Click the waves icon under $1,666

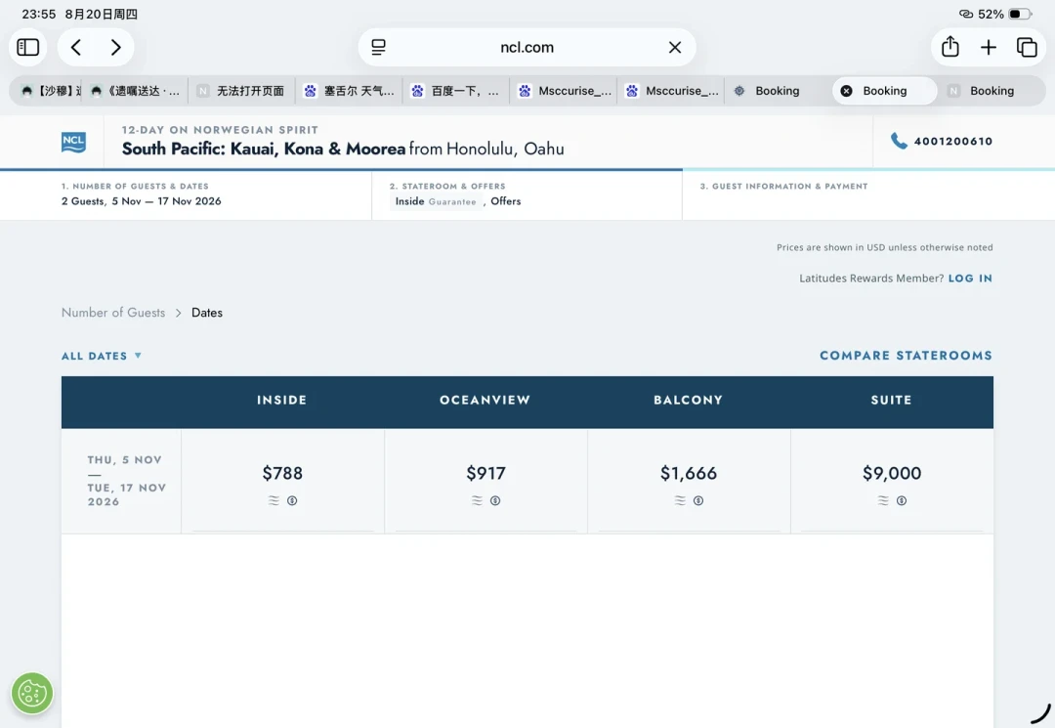click(x=680, y=500)
